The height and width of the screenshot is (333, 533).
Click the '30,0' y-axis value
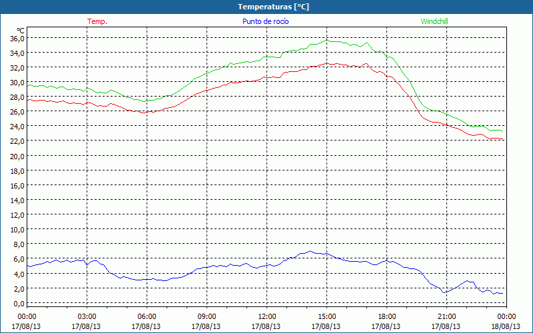[x=17, y=83]
